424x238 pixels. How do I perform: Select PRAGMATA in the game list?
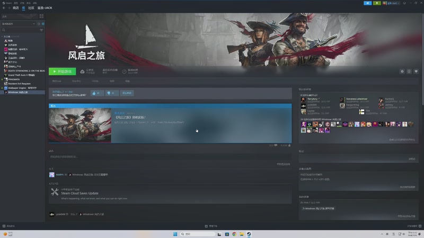tap(12, 79)
